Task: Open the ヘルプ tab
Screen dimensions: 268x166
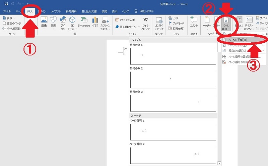Action: [x=125, y=11]
